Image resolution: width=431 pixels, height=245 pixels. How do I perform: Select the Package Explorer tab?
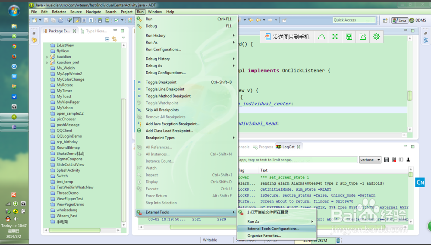click(60, 31)
